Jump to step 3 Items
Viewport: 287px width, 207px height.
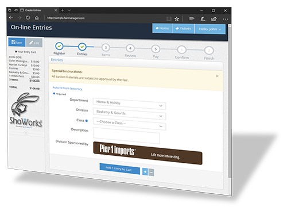[106, 48]
